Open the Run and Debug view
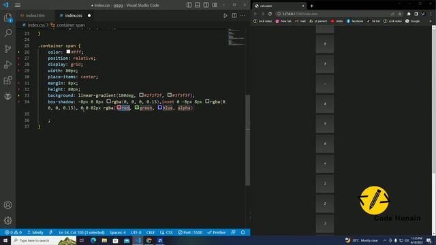Viewport: 436px width, 245px height. click(x=7, y=65)
